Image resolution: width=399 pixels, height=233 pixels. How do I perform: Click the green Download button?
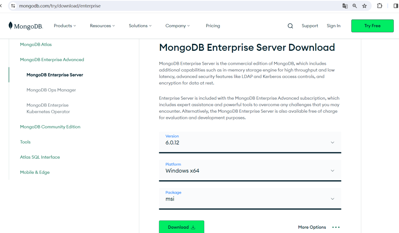(x=181, y=227)
